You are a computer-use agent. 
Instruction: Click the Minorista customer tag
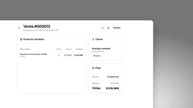[97, 56]
